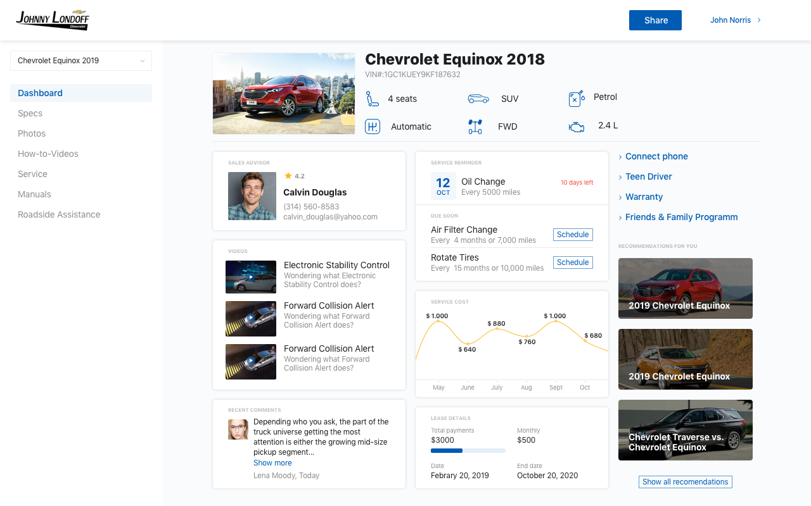Click the main Chevrolet Equinox 2018 photo
The image size is (811, 506).
(284, 94)
